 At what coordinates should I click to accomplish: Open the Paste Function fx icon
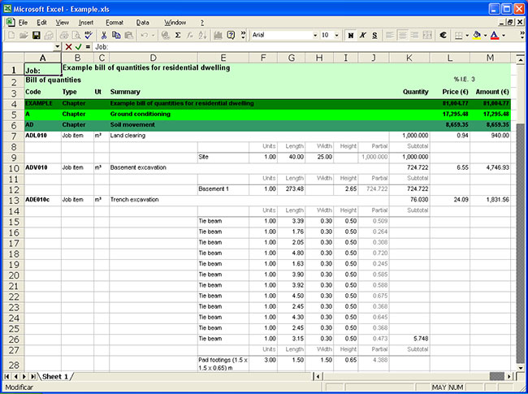190,35
